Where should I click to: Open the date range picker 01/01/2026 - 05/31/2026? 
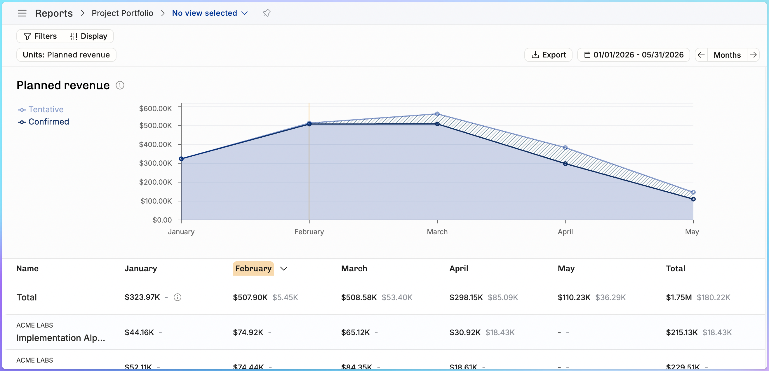pyautogui.click(x=634, y=55)
